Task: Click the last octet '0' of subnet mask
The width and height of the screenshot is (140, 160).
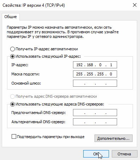Action: click(111, 74)
